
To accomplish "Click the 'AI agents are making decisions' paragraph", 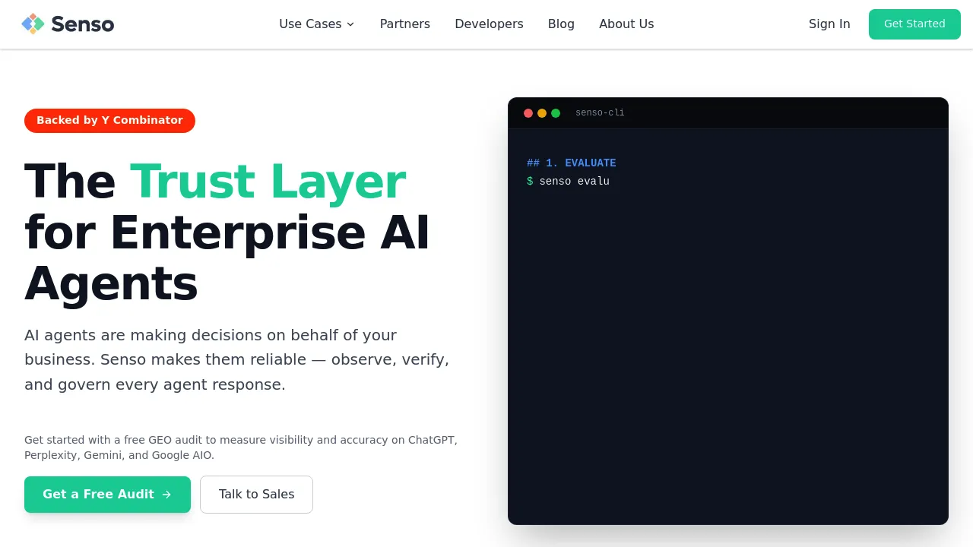I will pos(237,359).
